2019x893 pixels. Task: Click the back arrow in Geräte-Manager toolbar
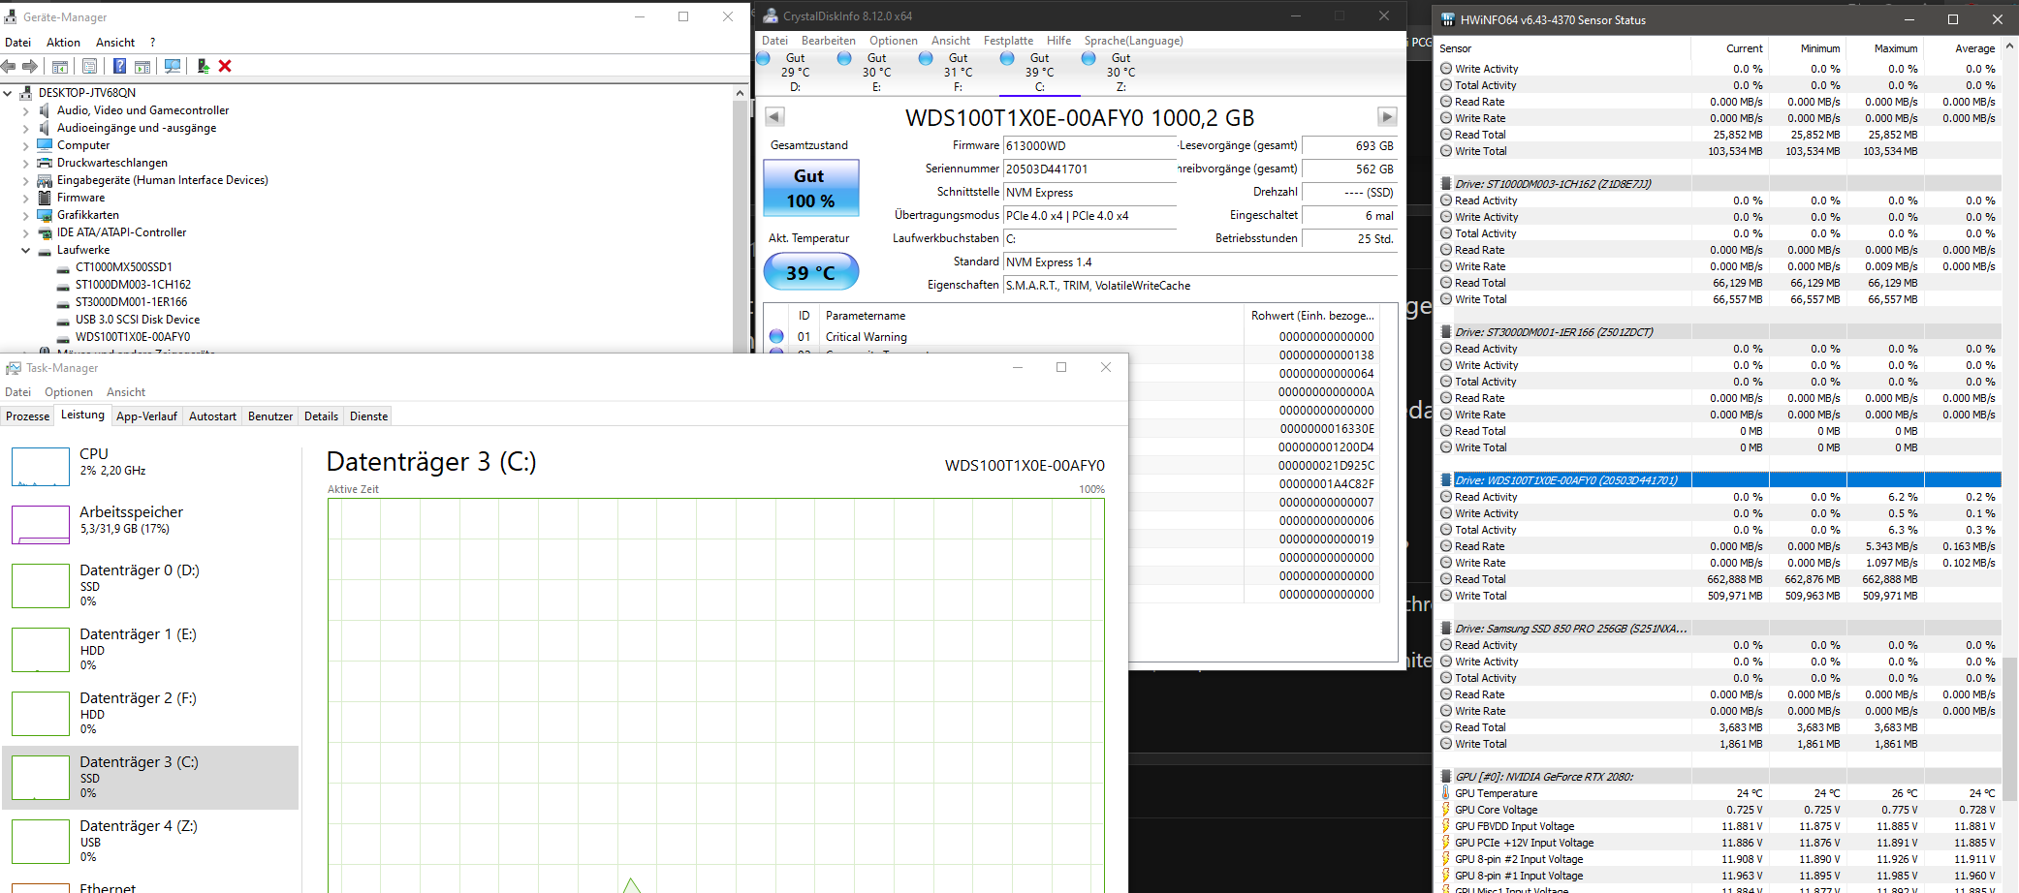[9, 66]
